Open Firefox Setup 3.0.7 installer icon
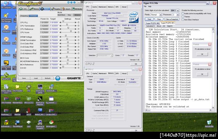Viewport: 218px width, 139px height. [x=6, y=89]
